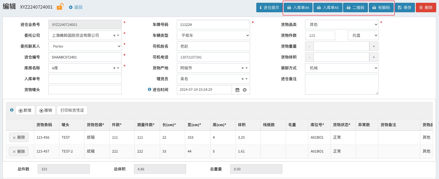Click the info icon beside 进仓时间 label
The height and width of the screenshot is (179, 439).
149,89
